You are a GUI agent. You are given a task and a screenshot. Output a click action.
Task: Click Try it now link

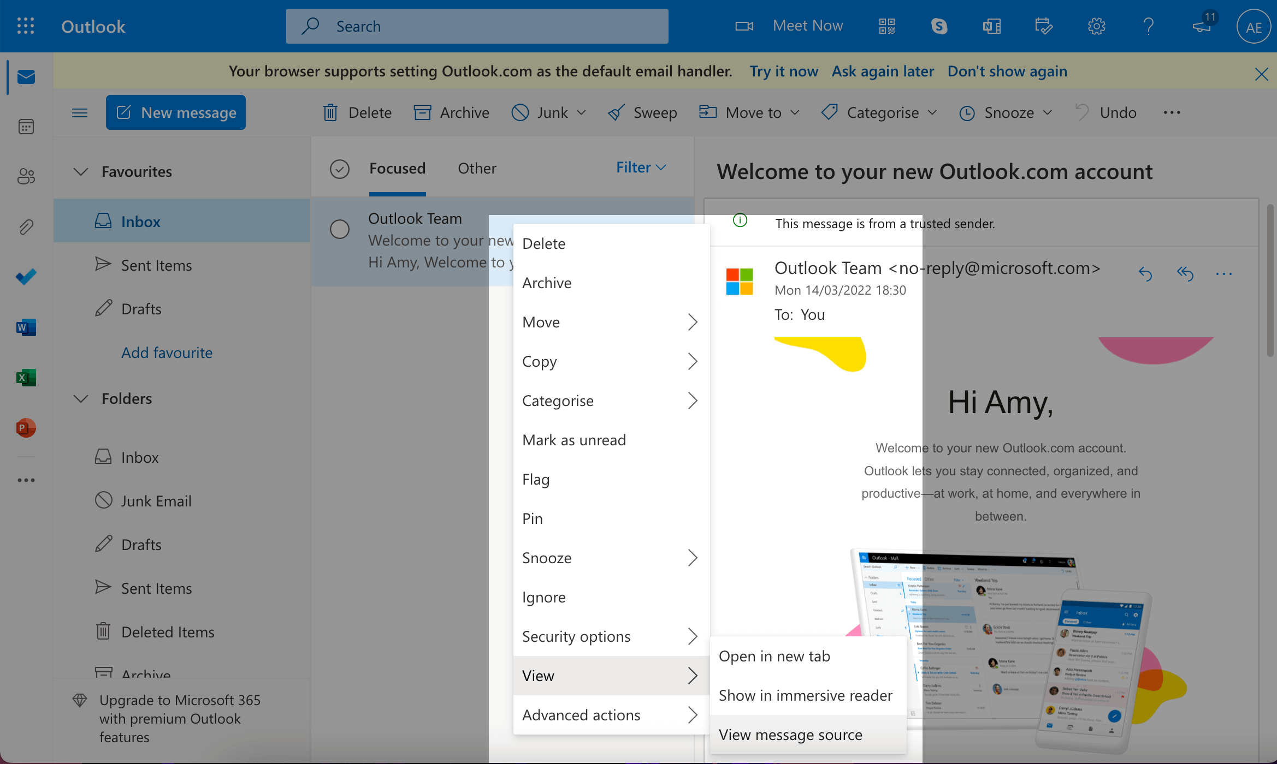pos(784,71)
